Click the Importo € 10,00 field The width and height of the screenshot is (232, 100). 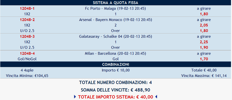[x=116, y=70]
